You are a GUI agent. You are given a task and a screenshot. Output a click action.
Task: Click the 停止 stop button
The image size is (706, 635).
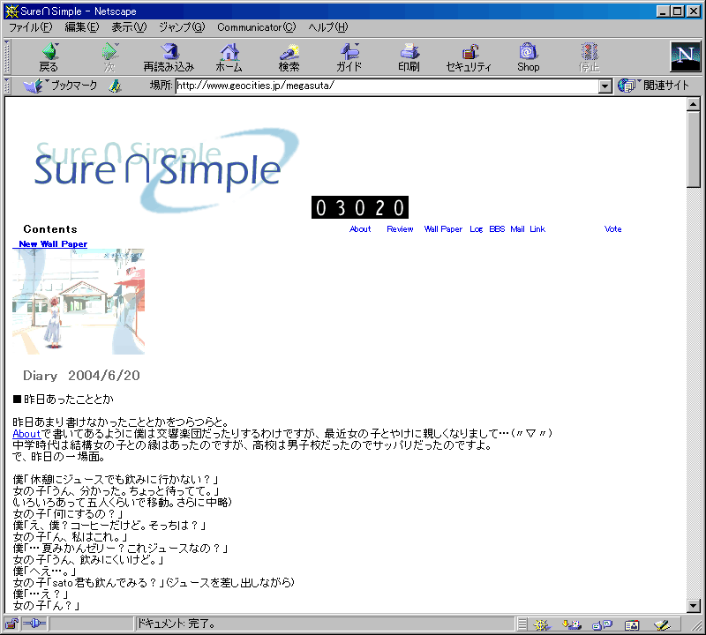(589, 57)
